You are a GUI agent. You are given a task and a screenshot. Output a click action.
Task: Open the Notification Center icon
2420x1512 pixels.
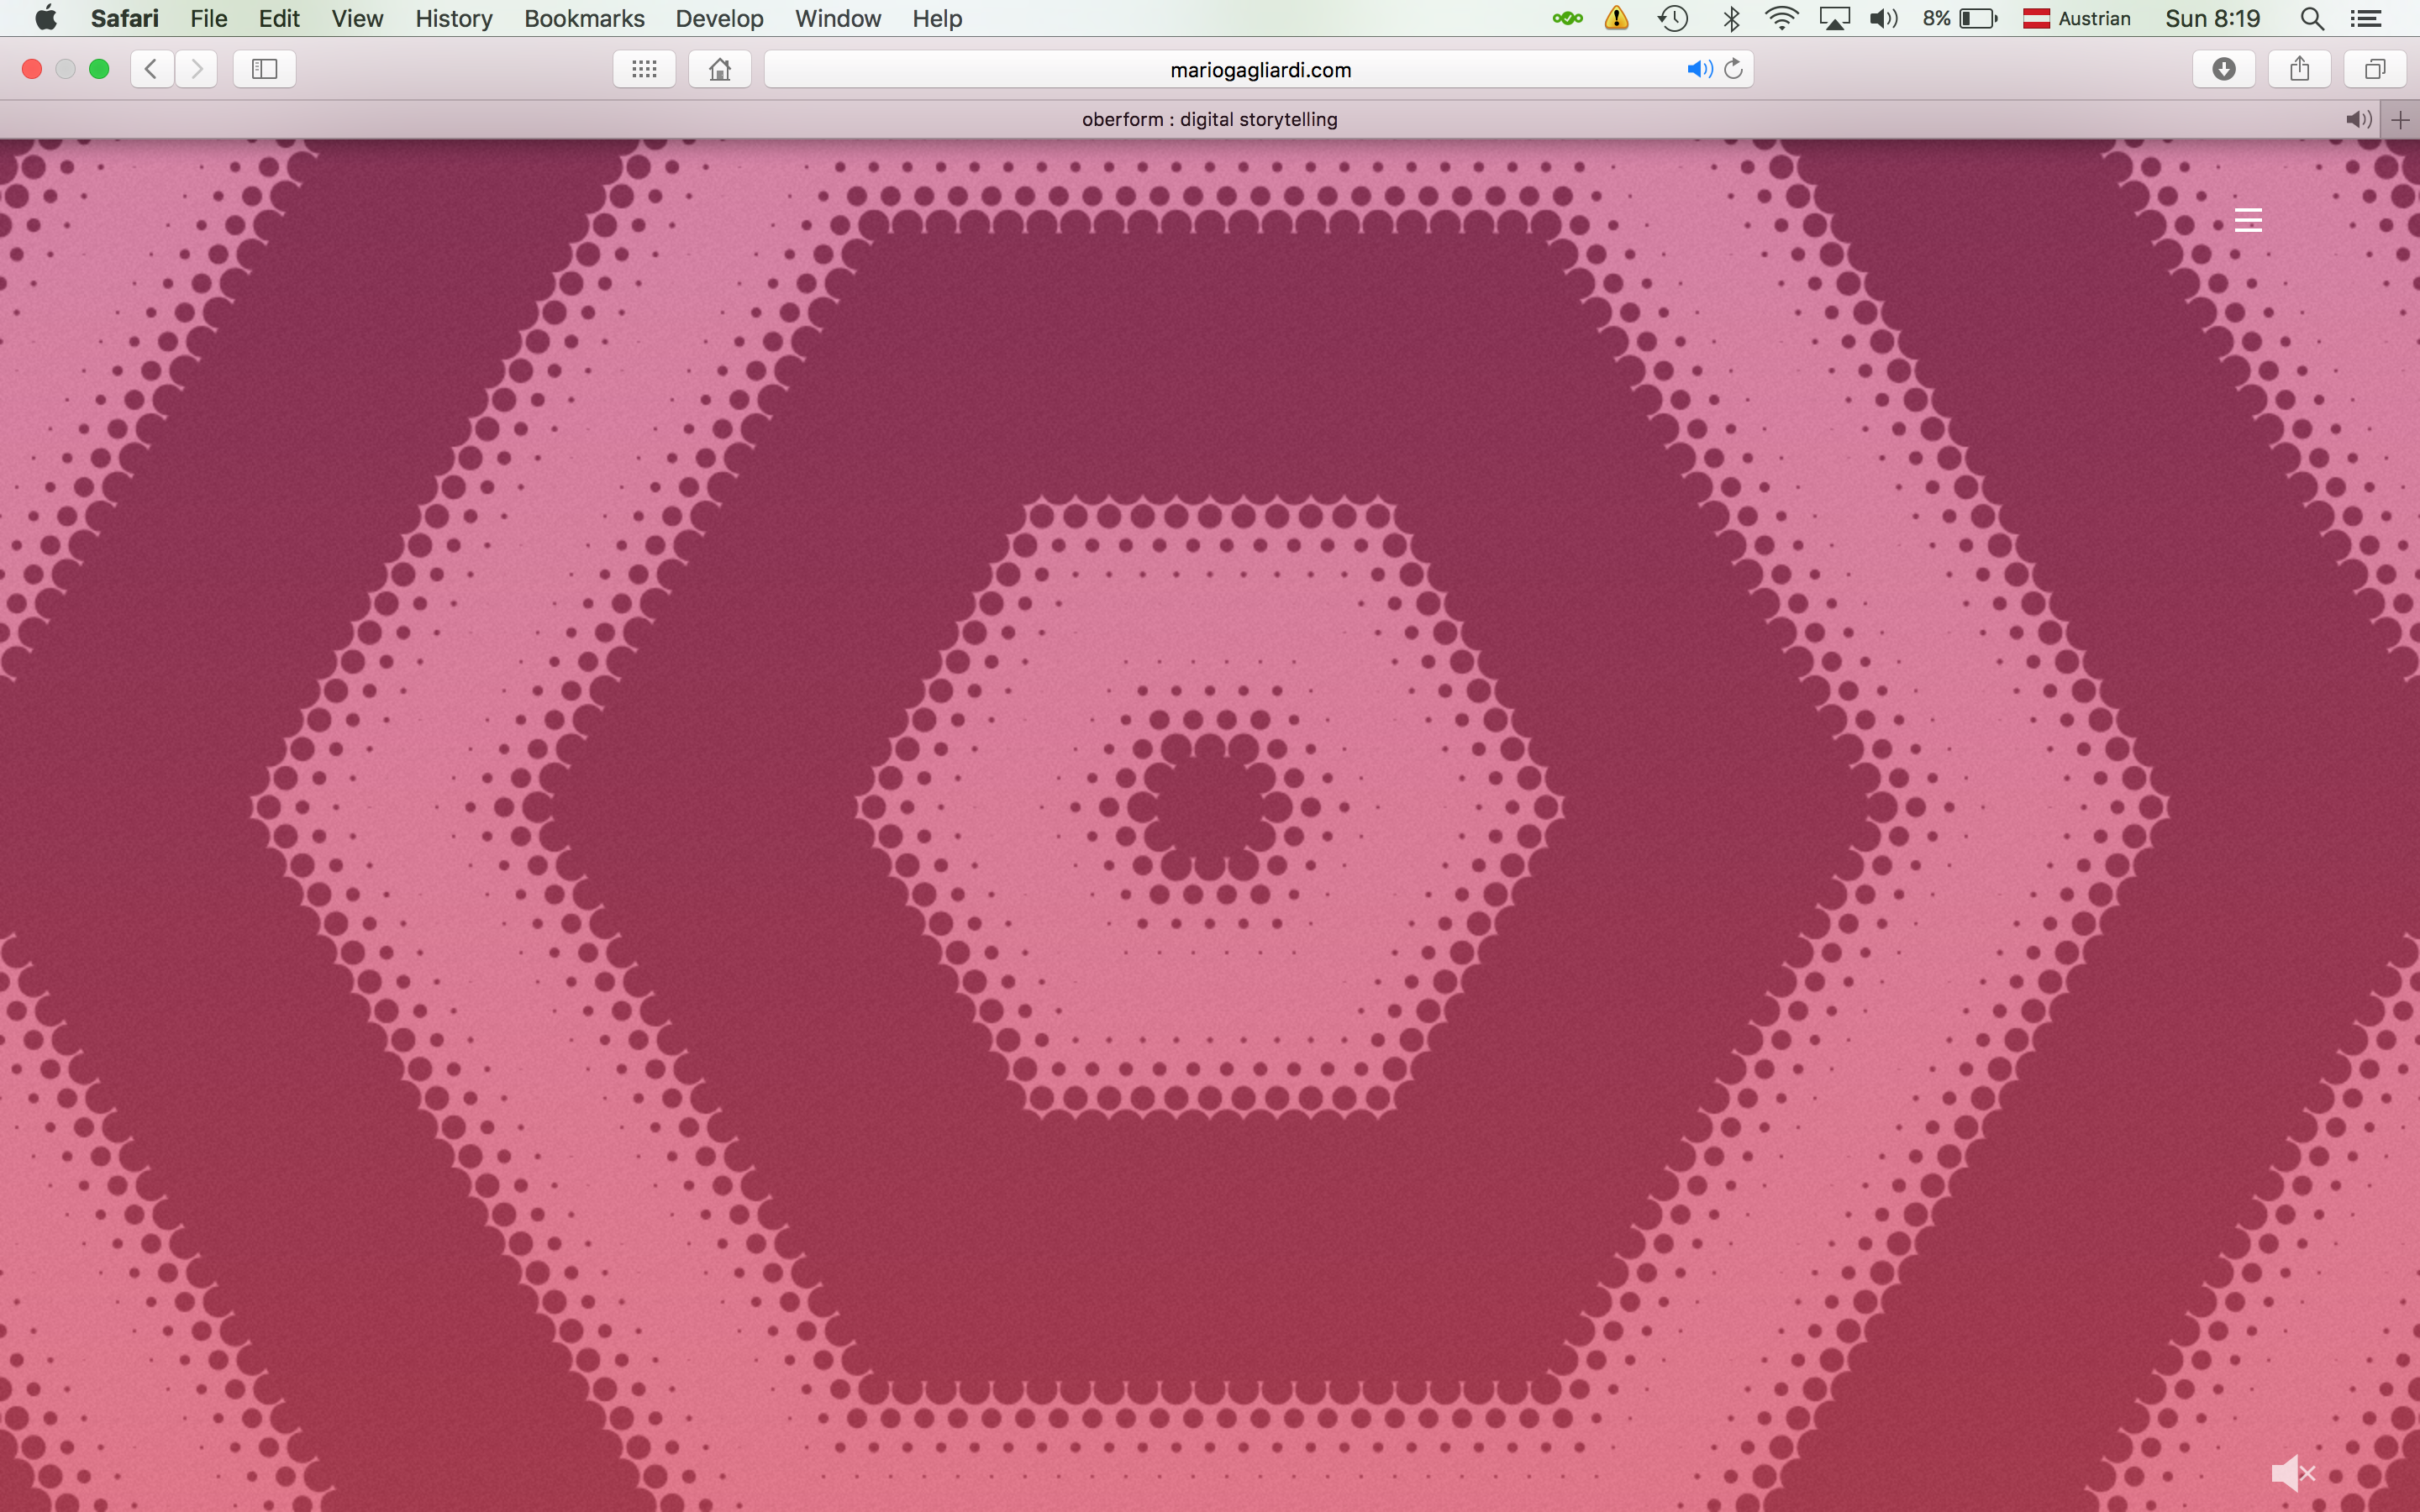(x=2366, y=18)
